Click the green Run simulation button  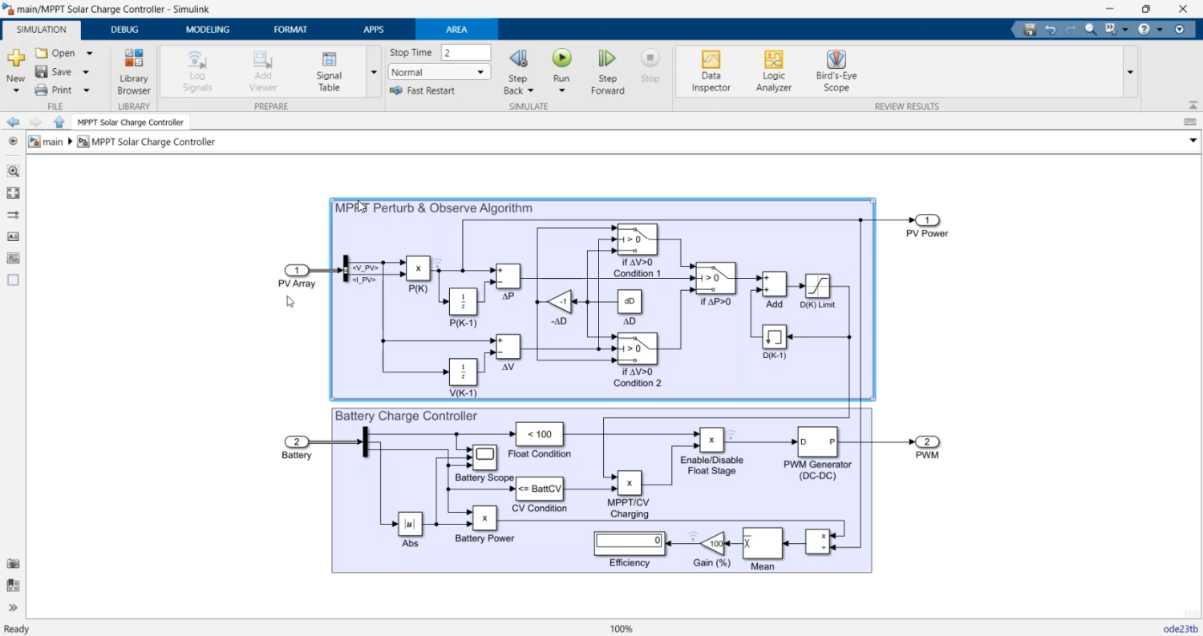tap(561, 58)
